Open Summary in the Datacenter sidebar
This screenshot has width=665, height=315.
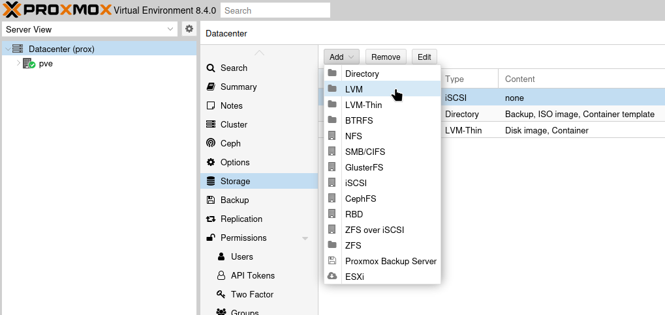coord(259,87)
